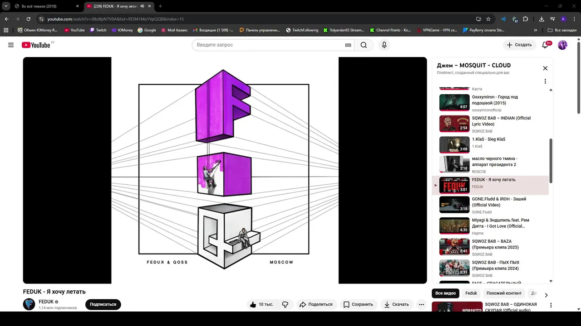Screen dimensions: 581x326
Task: Open the TwitchFollowing bookmark
Action: point(302,30)
